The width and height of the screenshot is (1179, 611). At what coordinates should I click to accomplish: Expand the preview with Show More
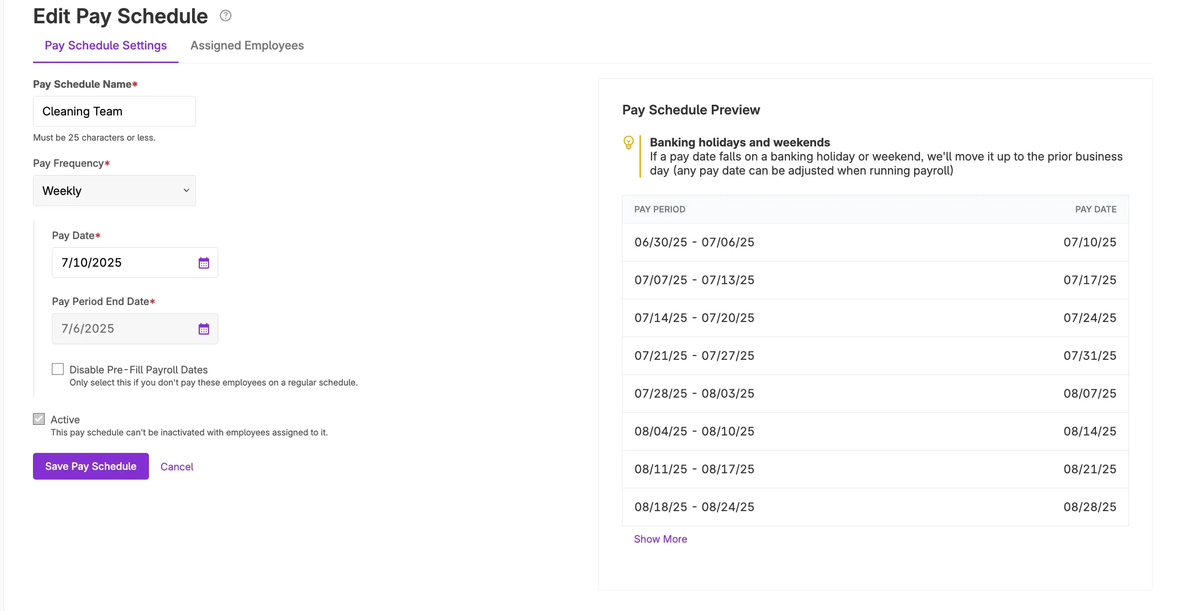pyautogui.click(x=660, y=539)
